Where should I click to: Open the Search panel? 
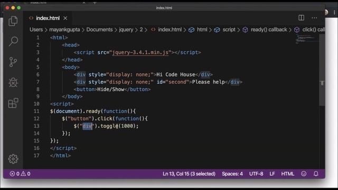point(13,41)
